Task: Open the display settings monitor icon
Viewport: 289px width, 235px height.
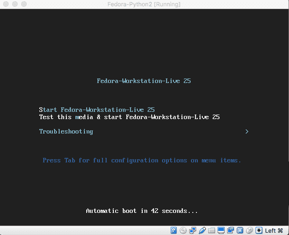Action: [x=221, y=230]
